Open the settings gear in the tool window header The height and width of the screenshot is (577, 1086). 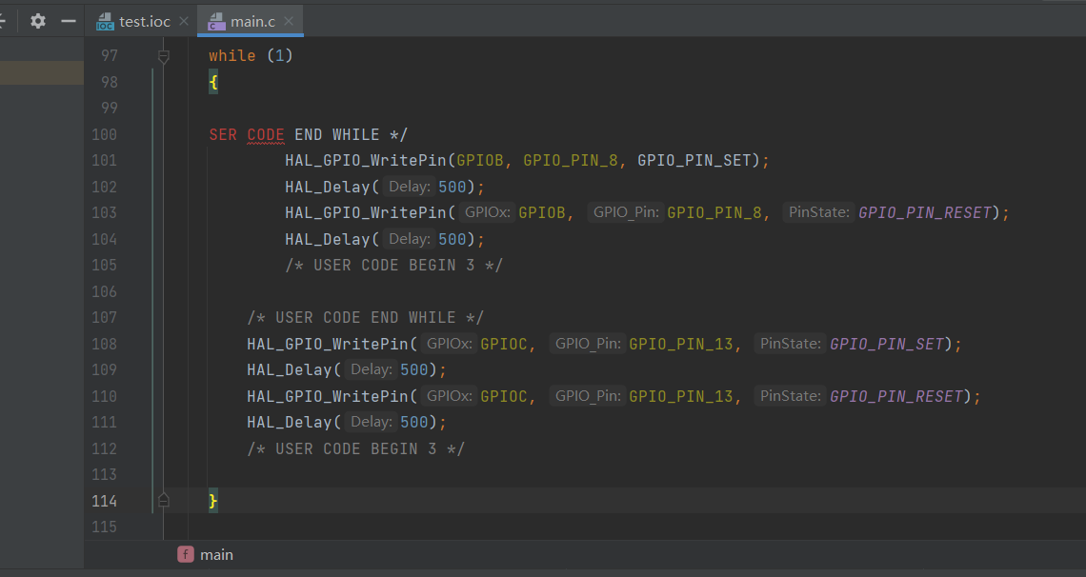(38, 22)
